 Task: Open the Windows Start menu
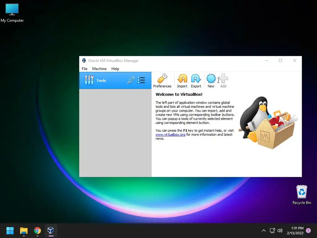tap(10, 231)
